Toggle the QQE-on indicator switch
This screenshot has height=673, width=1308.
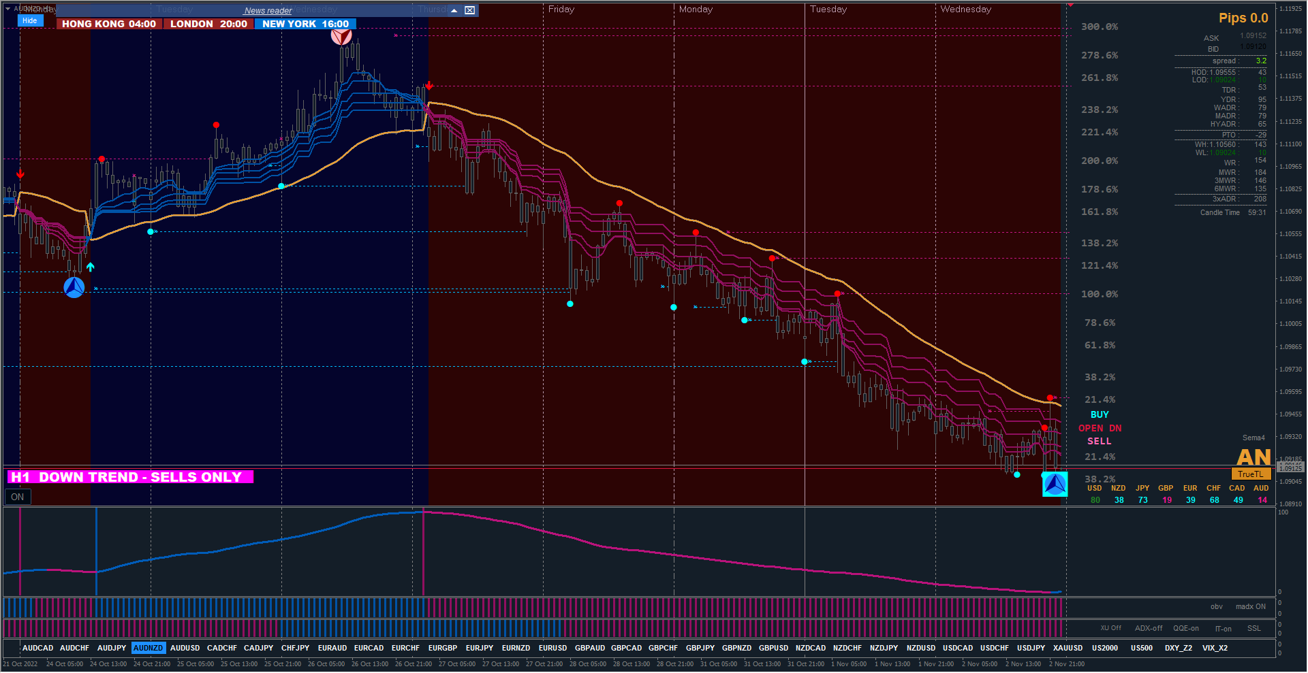[x=1186, y=628]
